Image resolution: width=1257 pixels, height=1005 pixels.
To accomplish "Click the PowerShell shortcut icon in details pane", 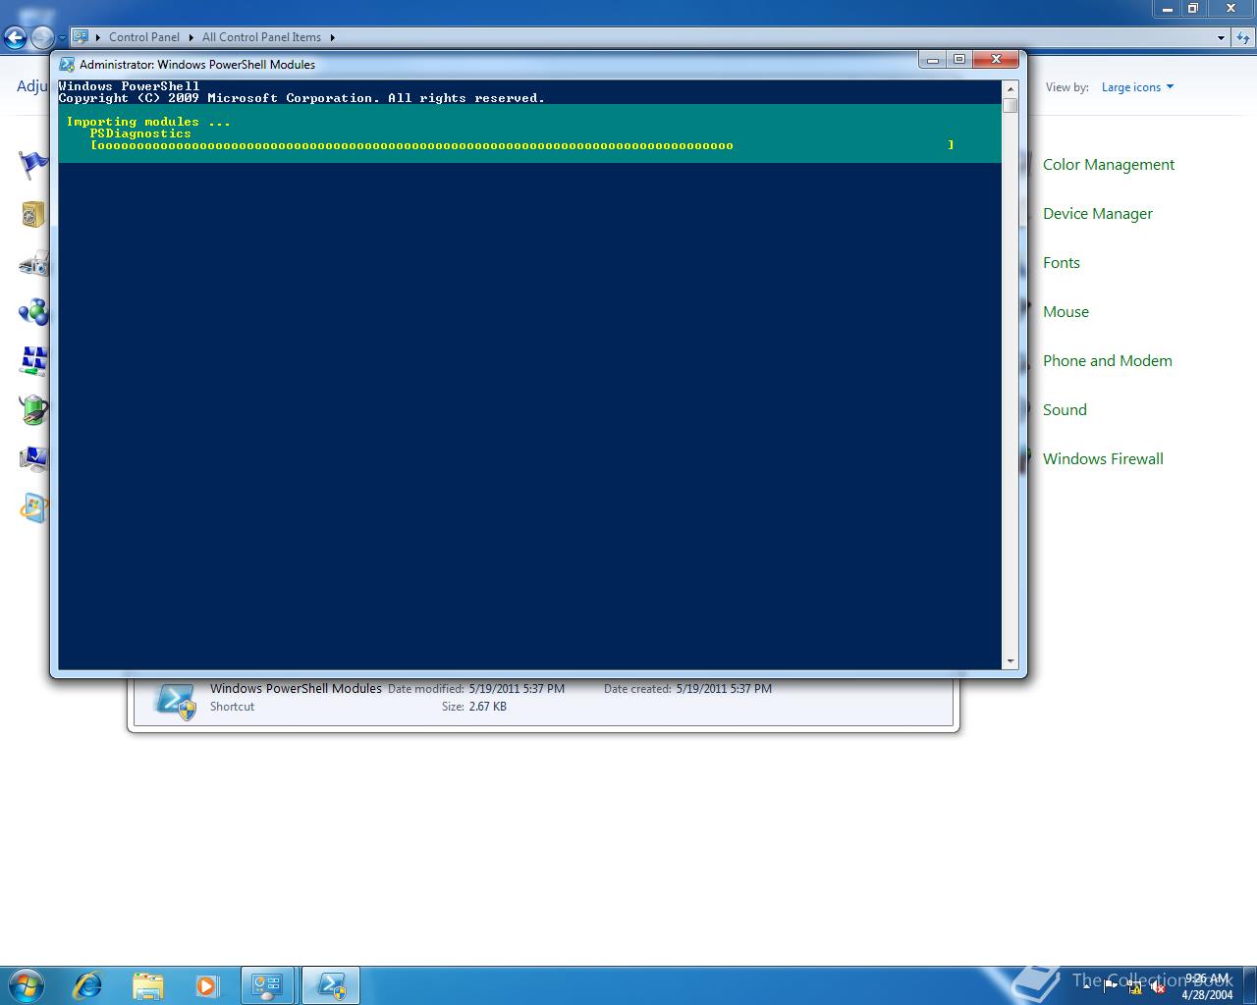I will pos(176,701).
